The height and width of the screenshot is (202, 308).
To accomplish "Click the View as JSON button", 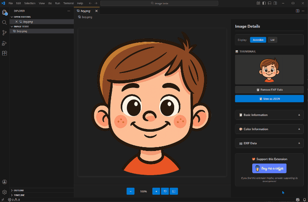I will click(x=269, y=99).
